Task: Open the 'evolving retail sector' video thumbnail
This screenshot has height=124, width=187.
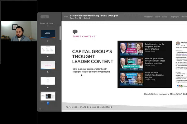Action: pyautogui.click(x=132, y=49)
